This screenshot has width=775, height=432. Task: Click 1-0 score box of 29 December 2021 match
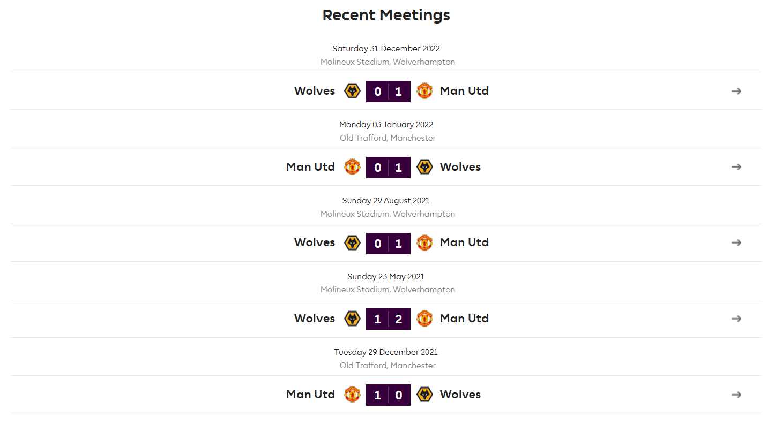click(388, 395)
